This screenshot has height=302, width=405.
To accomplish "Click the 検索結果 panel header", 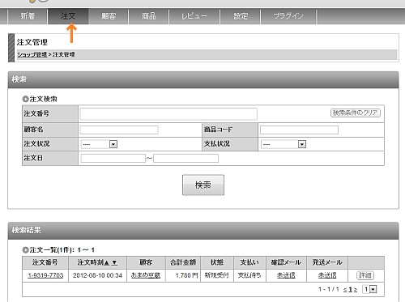I will click(203, 231).
